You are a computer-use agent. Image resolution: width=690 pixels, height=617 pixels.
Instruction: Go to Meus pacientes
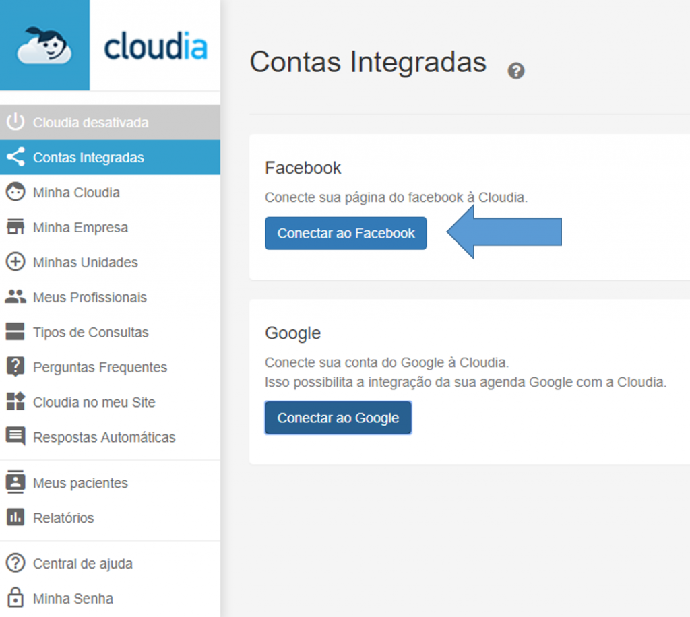click(x=110, y=483)
